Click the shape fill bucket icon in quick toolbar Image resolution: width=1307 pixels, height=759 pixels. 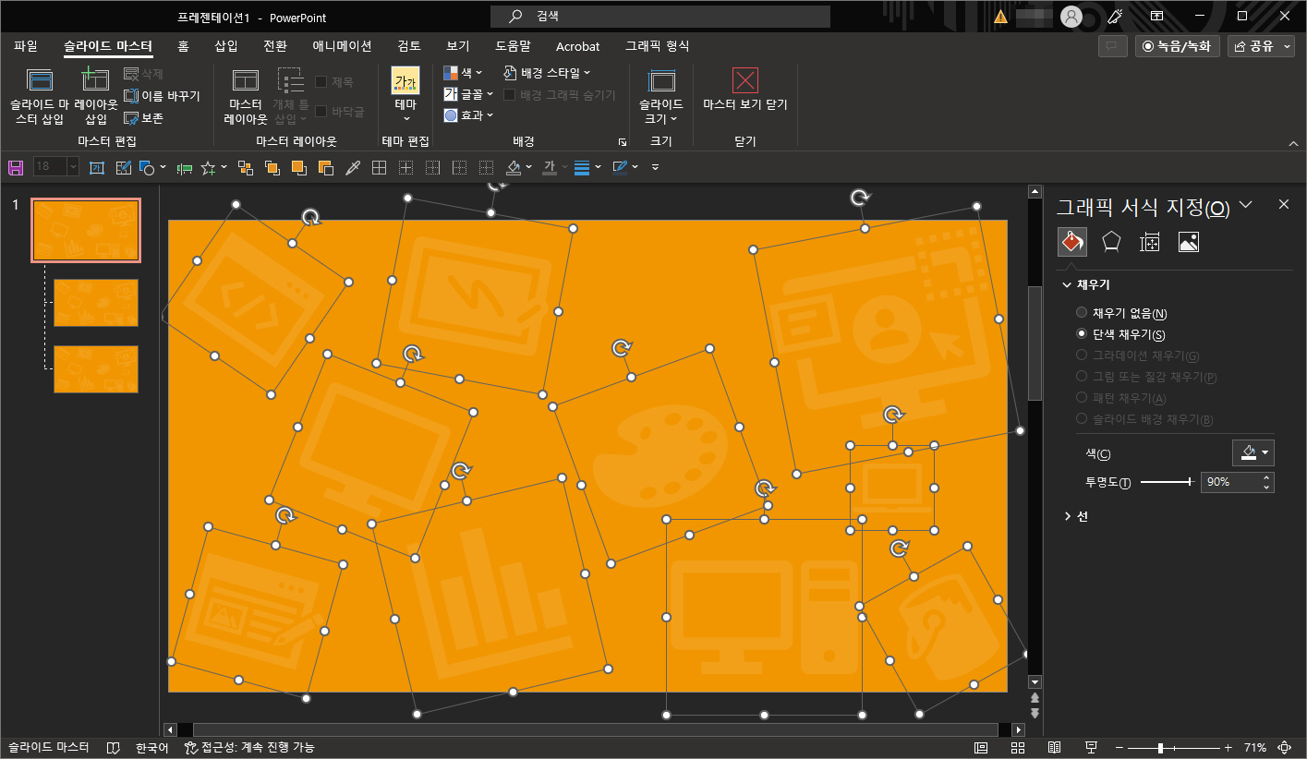pyautogui.click(x=514, y=167)
